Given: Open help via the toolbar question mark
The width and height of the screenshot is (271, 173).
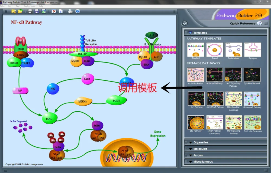Looking at the screenshot, I should [78, 11].
